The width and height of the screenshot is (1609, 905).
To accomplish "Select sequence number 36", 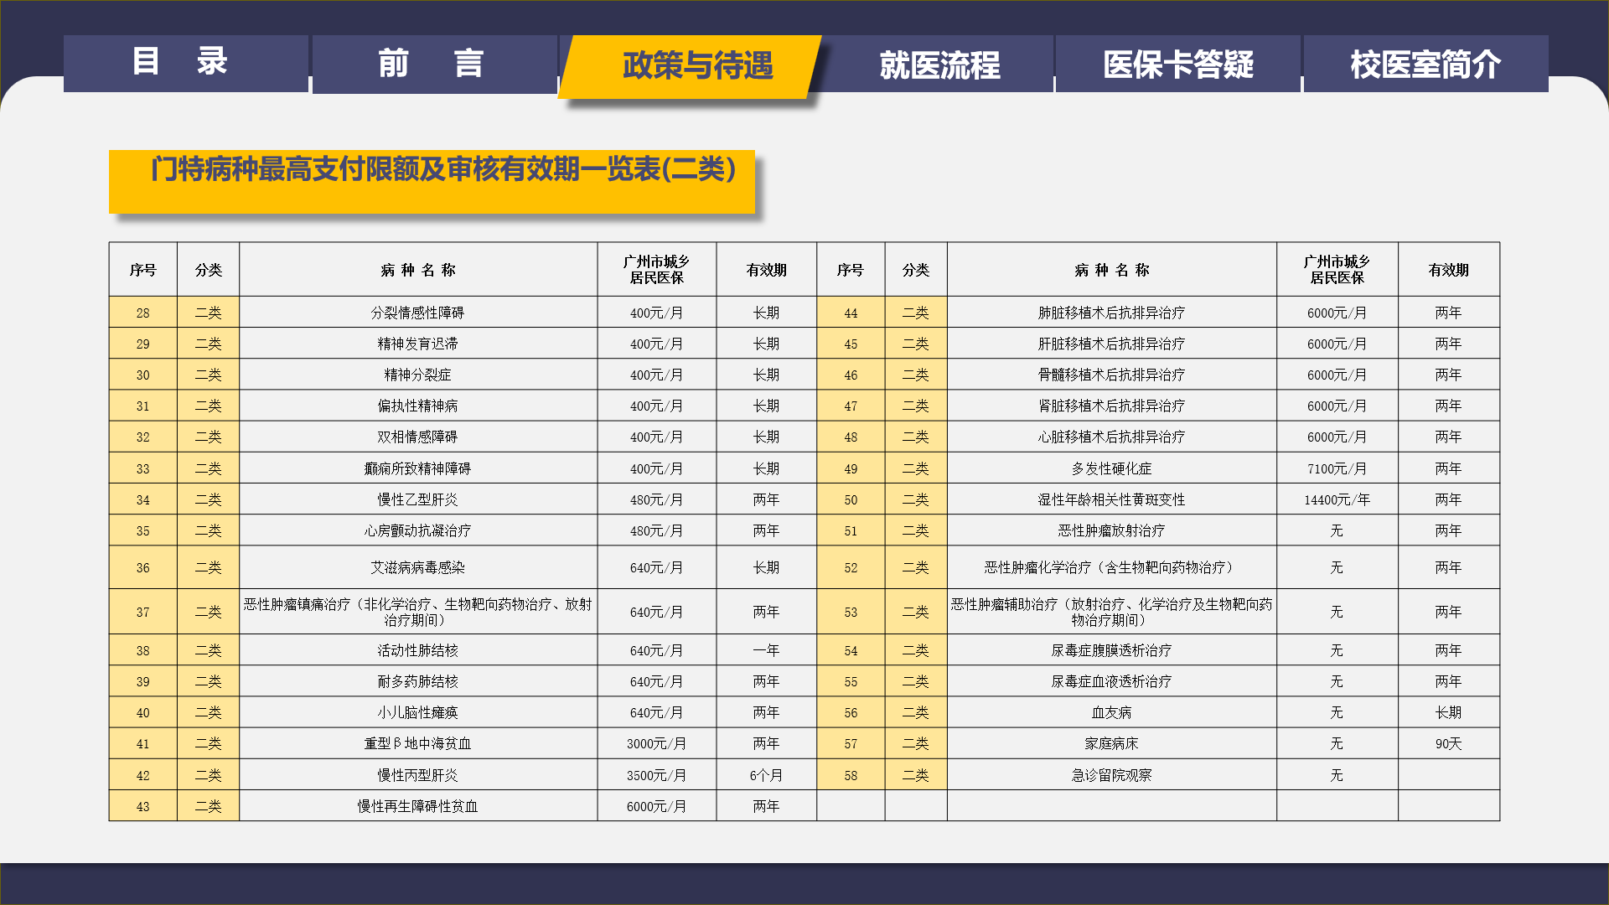I will tap(143, 567).
